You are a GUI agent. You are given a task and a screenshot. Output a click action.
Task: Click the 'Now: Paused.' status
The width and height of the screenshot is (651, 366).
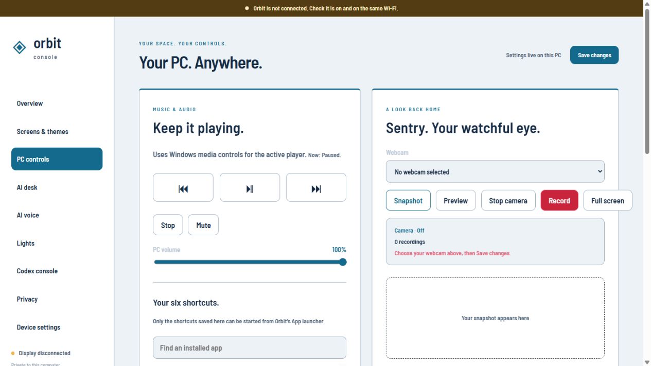(x=324, y=155)
